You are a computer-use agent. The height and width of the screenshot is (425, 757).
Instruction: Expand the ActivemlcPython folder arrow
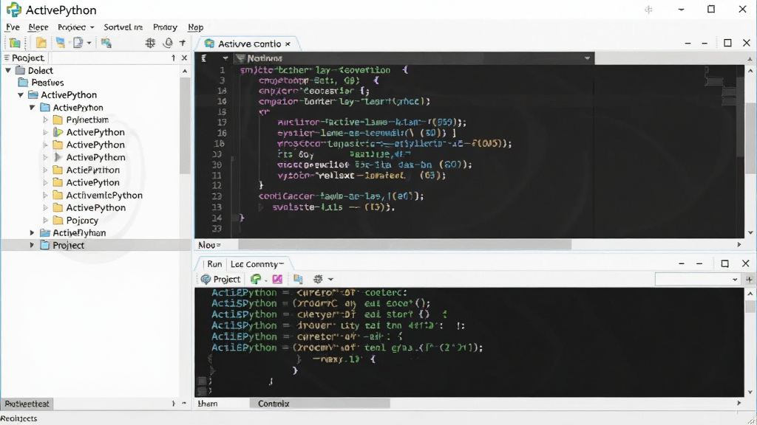click(45, 195)
